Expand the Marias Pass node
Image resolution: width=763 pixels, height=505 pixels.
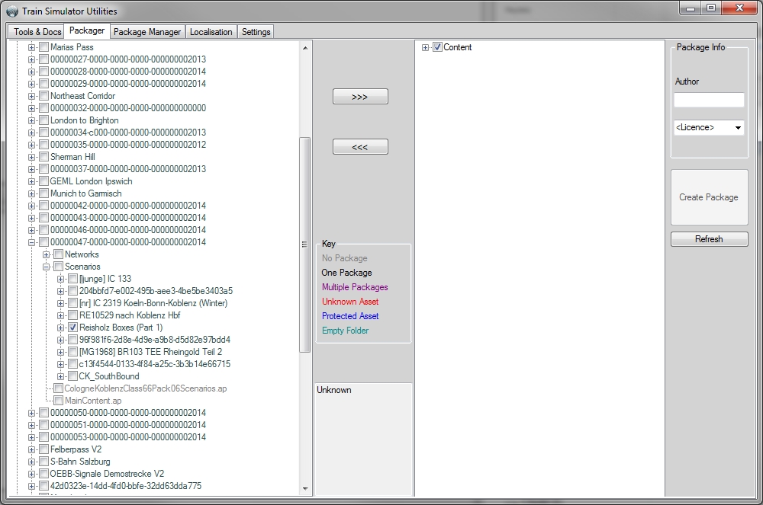tap(31, 47)
